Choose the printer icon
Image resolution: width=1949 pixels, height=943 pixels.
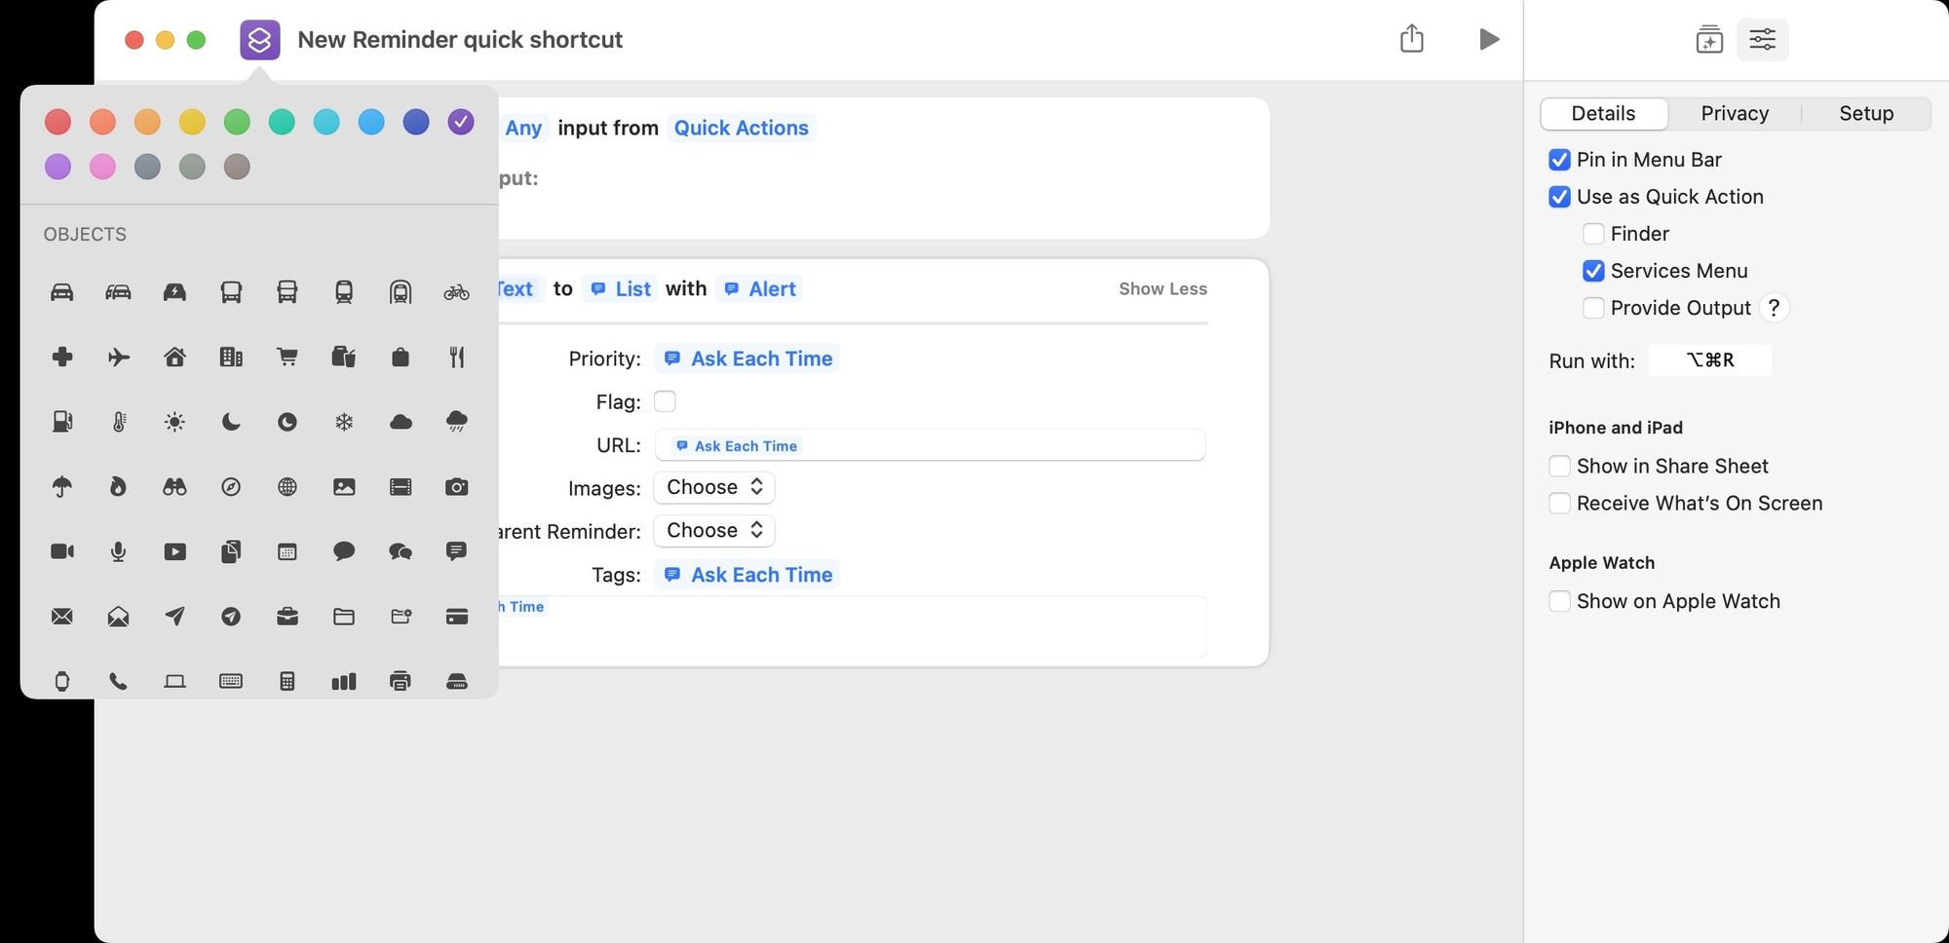point(401,681)
